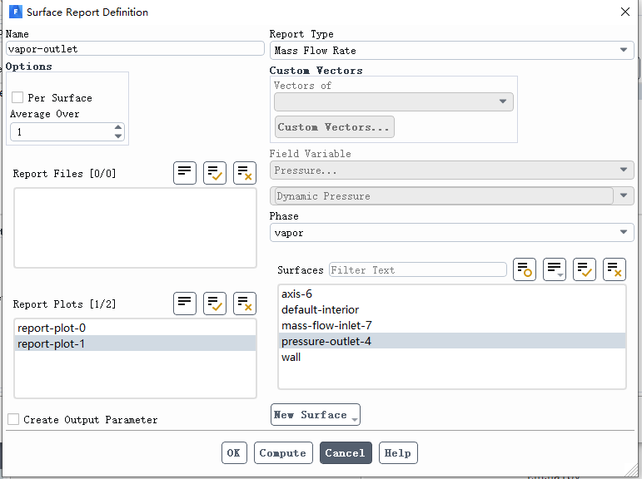642x479 pixels.
Task: Click the Surfaces filter options icon
Action: 525,269
